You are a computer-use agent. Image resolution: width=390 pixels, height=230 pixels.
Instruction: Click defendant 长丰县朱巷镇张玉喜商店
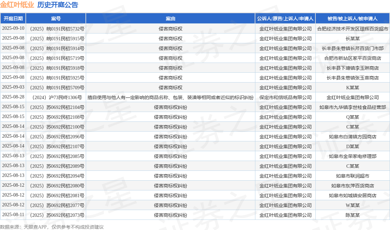pos(352,78)
